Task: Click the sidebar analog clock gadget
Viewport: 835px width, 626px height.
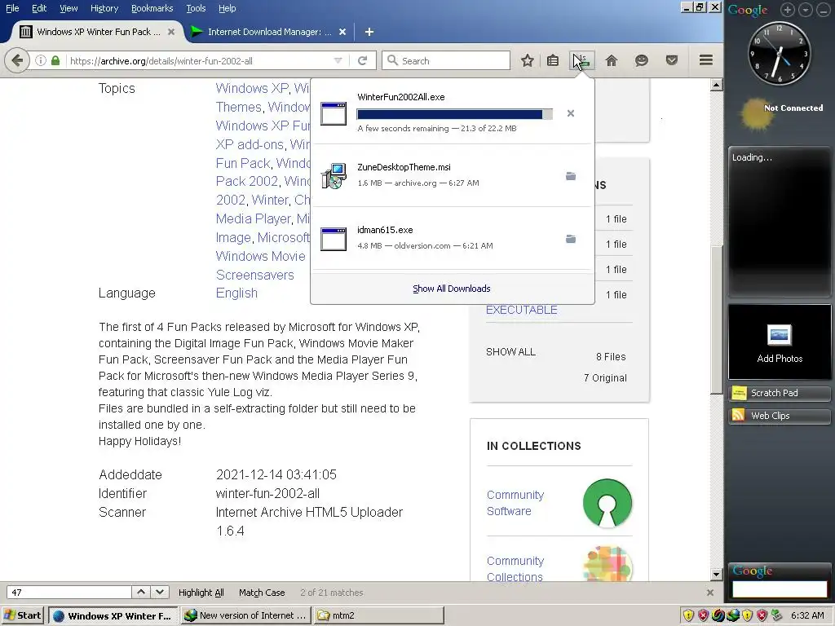Action: point(780,53)
